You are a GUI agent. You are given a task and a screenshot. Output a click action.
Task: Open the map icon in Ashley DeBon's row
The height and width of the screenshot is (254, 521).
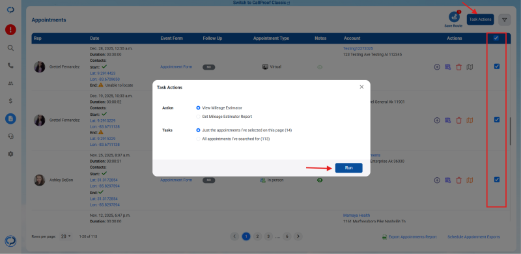pos(470,180)
